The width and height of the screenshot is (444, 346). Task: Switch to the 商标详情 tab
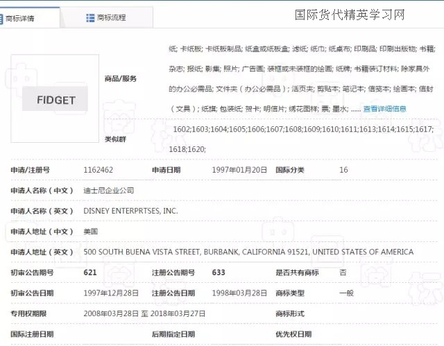(26, 19)
